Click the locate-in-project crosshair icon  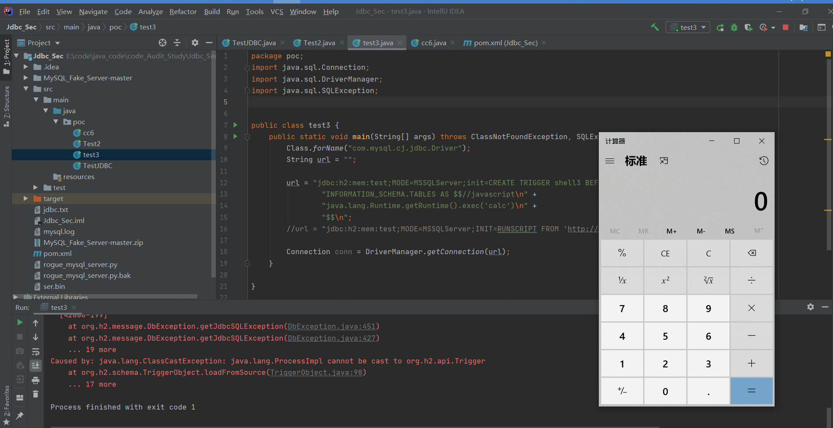click(163, 43)
